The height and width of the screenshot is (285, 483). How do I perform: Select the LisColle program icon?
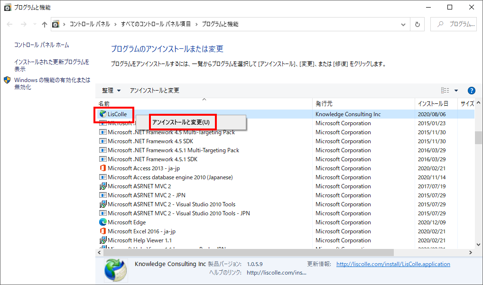(103, 114)
